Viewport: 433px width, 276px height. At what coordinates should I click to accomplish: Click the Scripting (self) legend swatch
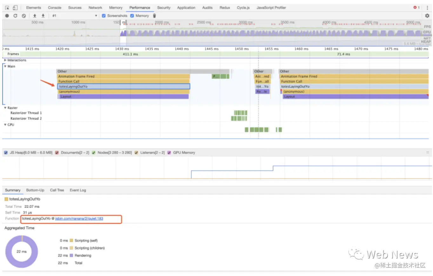[x=71, y=240]
